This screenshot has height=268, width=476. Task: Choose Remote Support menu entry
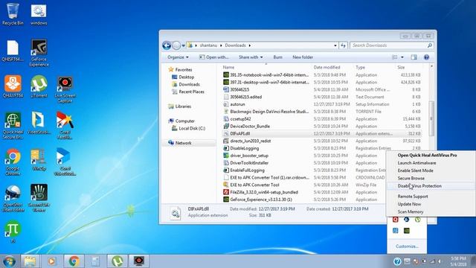(x=413, y=197)
